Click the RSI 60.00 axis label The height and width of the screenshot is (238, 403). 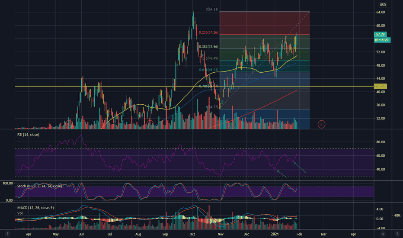pos(381,156)
